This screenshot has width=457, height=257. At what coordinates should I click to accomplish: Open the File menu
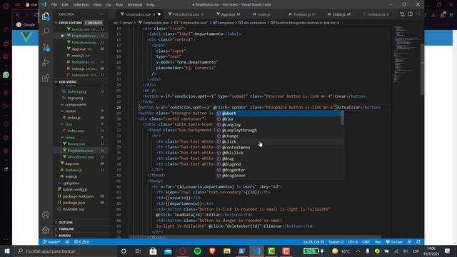[x=54, y=4]
